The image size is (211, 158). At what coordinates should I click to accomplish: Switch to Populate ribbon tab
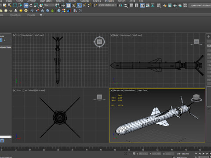(31, 15)
